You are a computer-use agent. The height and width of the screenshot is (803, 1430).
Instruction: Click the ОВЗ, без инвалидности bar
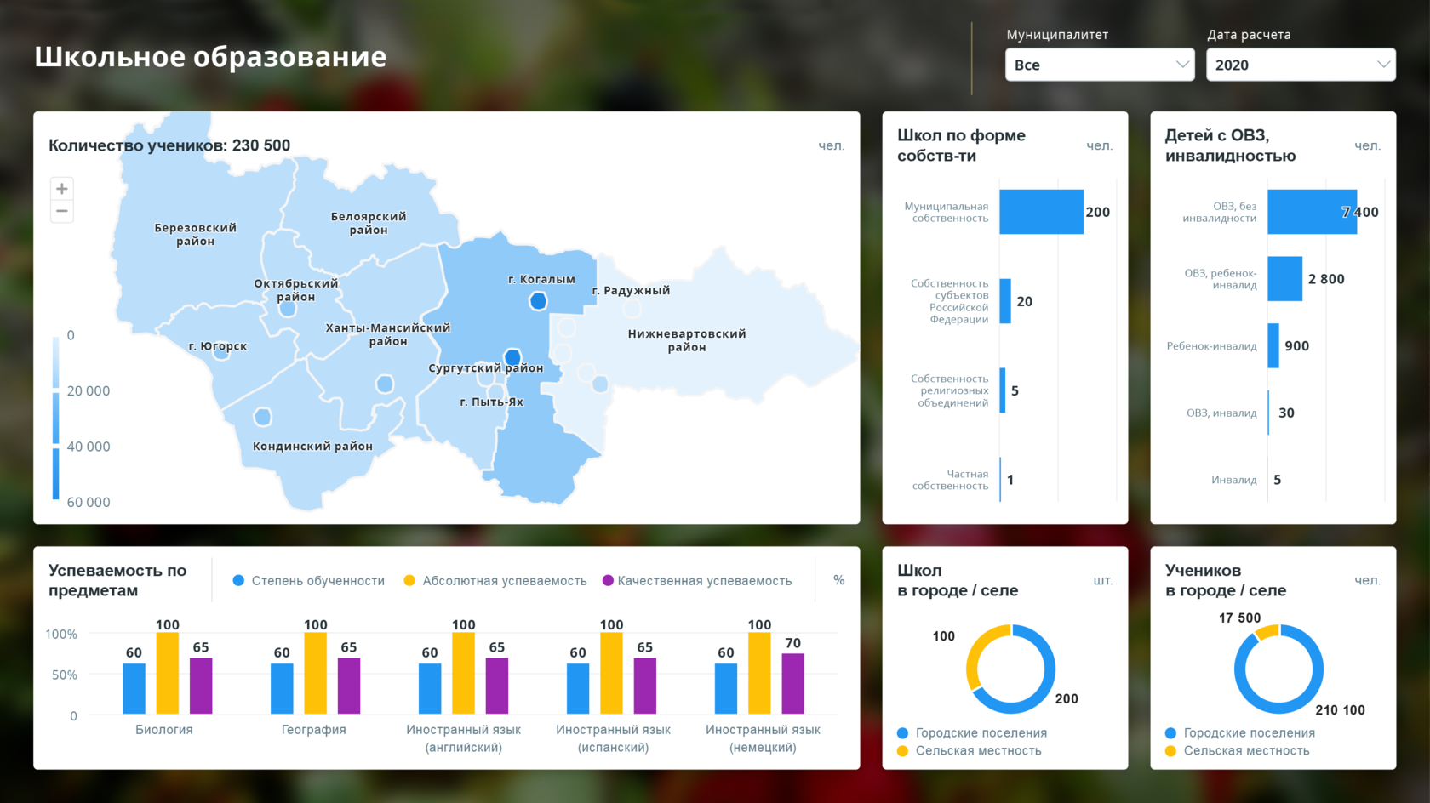coord(1313,212)
